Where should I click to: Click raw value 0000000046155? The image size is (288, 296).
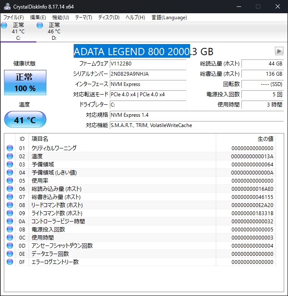(253, 197)
